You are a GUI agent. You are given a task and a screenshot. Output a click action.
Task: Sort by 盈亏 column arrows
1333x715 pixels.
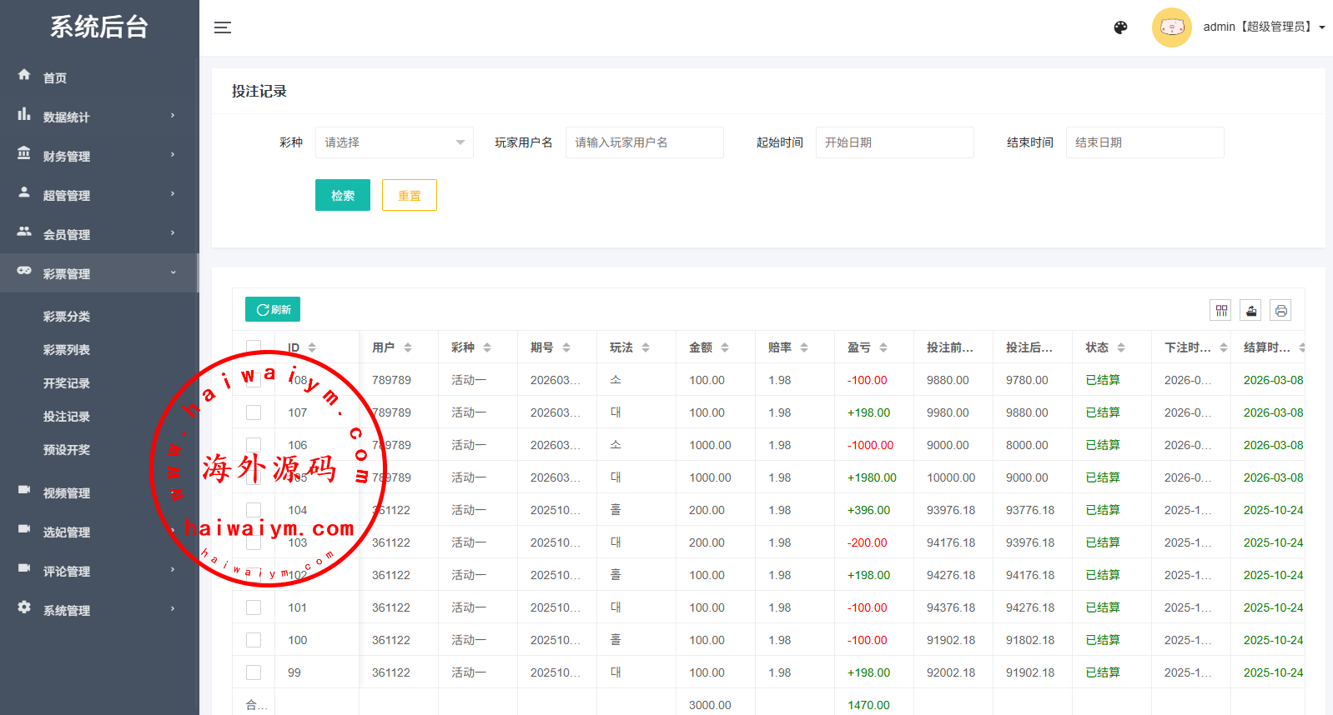[x=883, y=347]
